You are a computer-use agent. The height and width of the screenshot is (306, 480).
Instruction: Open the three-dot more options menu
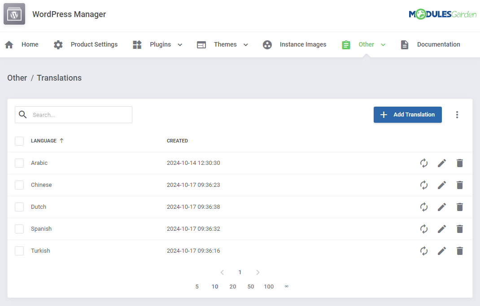click(457, 115)
